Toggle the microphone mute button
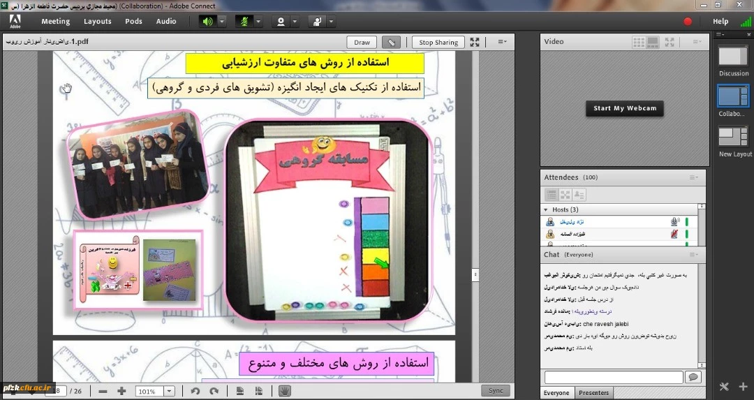This screenshot has width=754, height=400. click(244, 22)
